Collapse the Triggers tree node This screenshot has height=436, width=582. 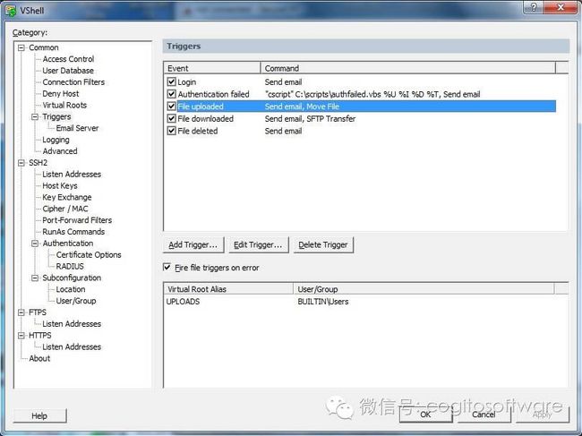(35, 116)
